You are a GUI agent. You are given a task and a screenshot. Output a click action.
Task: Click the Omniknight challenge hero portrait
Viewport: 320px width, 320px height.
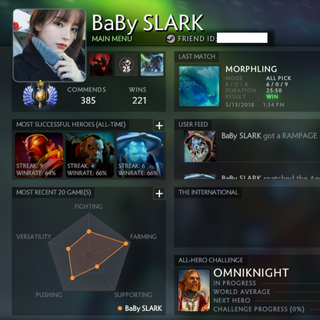coord(194,290)
